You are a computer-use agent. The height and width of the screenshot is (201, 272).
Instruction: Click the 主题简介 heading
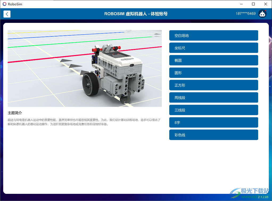click(15, 113)
